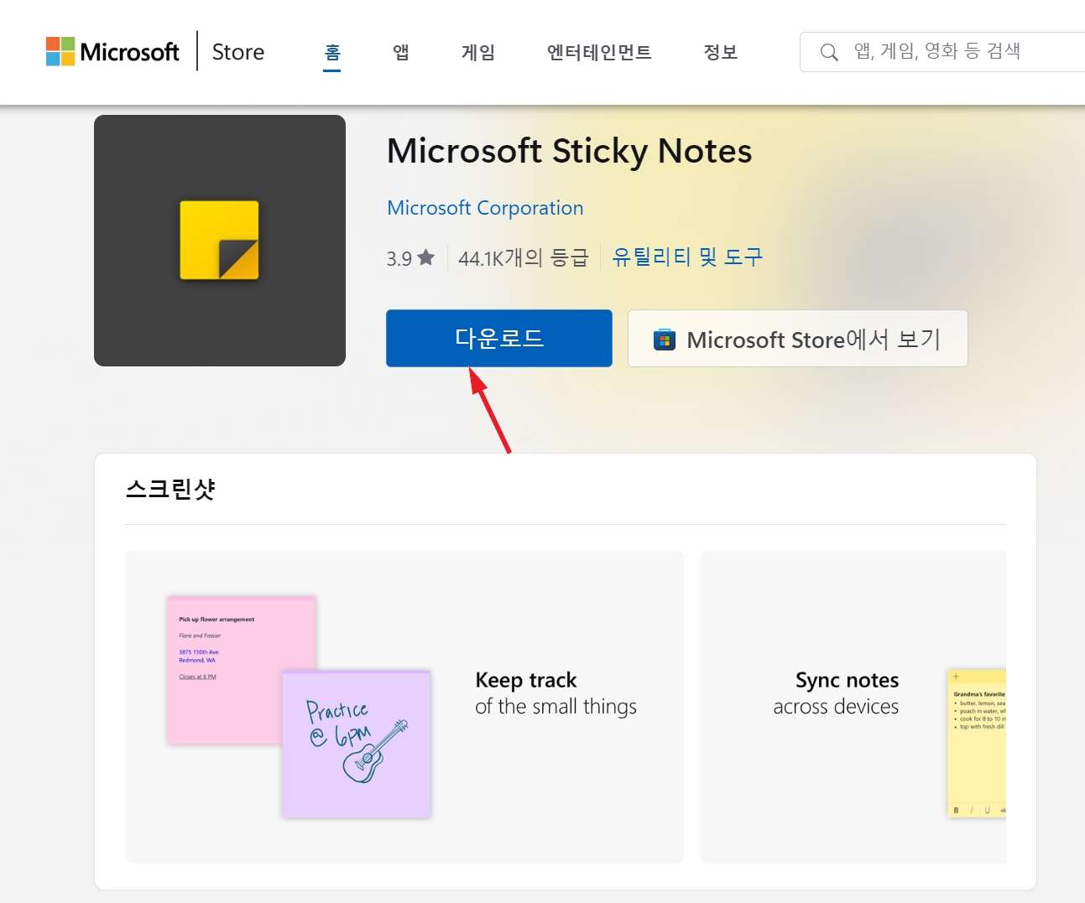View the 44.1K개의 등급 ratings count
The image size is (1085, 903).
[x=524, y=258]
